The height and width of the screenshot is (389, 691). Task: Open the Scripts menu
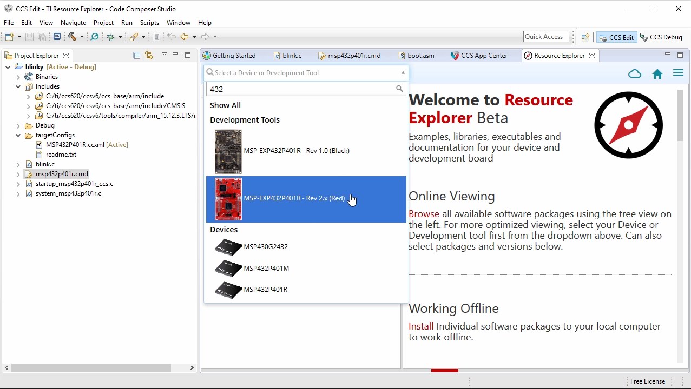(x=149, y=23)
